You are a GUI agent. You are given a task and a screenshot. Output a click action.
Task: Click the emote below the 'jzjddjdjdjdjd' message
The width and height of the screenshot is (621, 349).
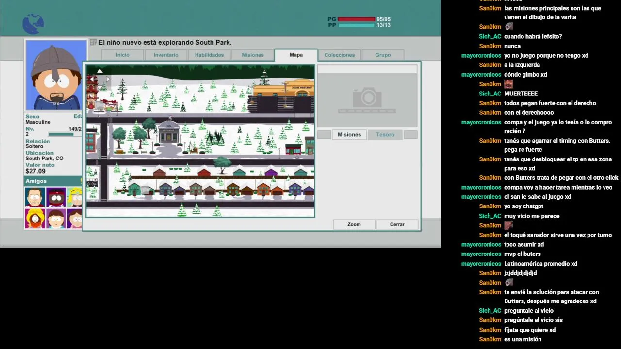(x=508, y=283)
